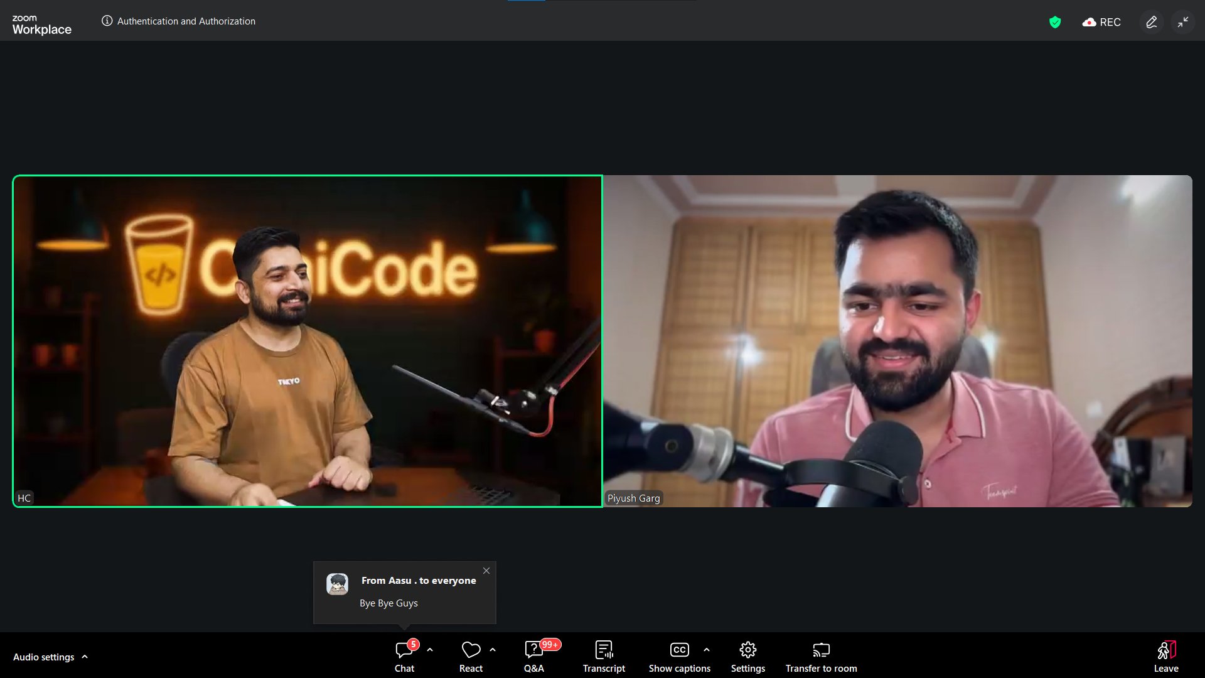Click the REC recording indicator
The image size is (1205, 678).
pos(1102,22)
